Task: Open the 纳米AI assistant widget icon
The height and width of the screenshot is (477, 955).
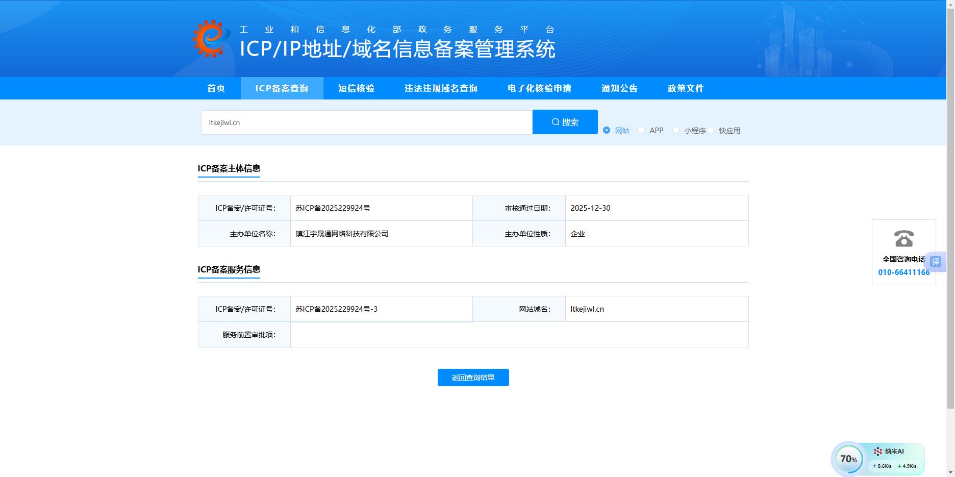Action: pos(877,451)
